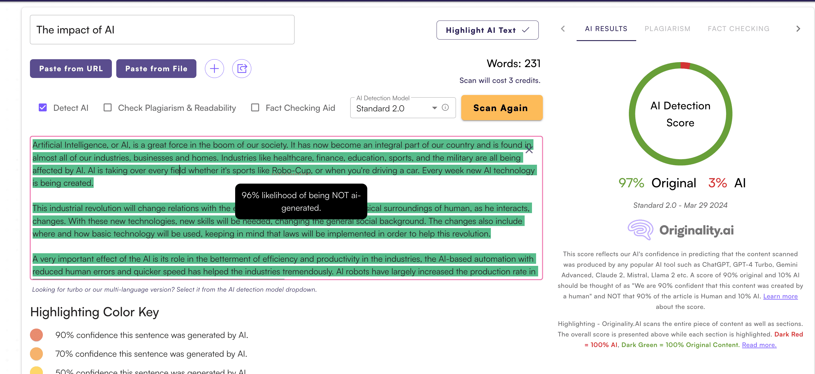
Task: Switch to the Plagiarism tab
Action: (667, 29)
